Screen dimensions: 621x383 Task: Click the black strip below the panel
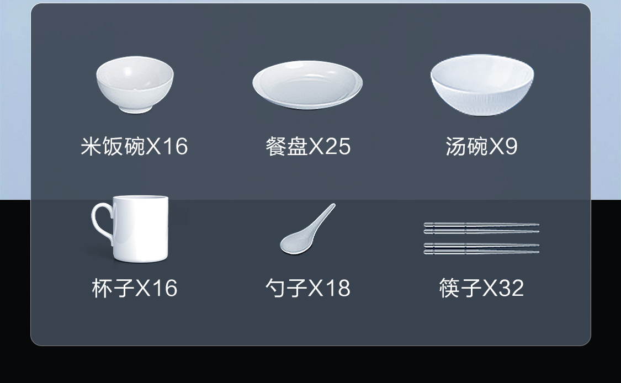(310, 364)
